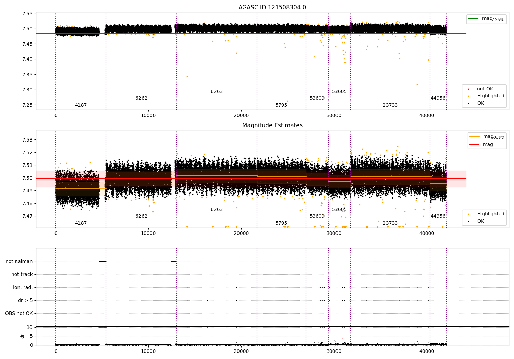Click y-axis tick 7.53 in middle plot
This screenshot has width=514, height=359.
pos(27,140)
